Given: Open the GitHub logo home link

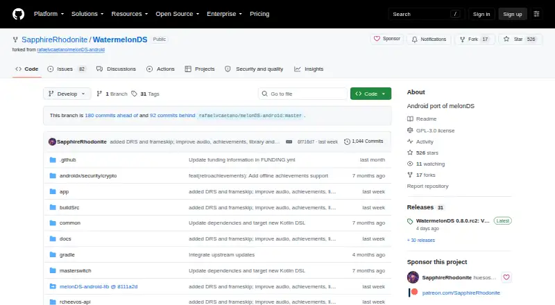Looking at the screenshot, I should [19, 14].
